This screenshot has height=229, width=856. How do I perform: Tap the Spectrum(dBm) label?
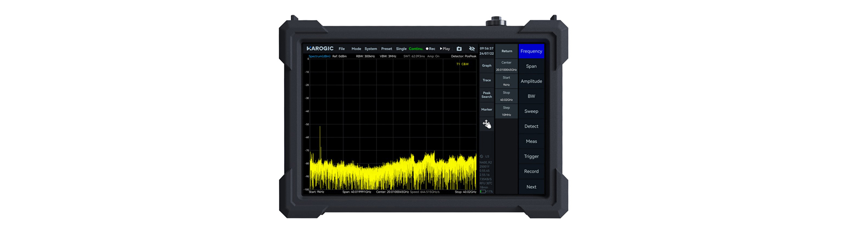(x=319, y=56)
